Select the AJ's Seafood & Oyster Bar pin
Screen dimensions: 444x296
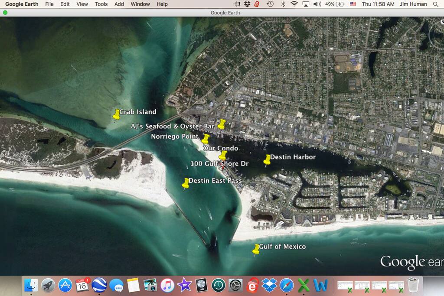click(x=222, y=124)
